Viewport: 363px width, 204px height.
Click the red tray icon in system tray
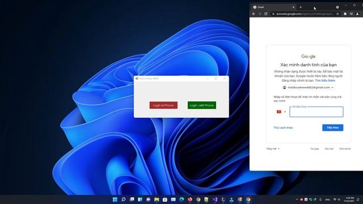tap(301, 199)
